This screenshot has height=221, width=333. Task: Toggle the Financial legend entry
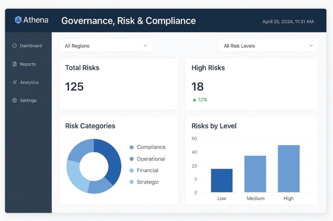[x=144, y=171]
